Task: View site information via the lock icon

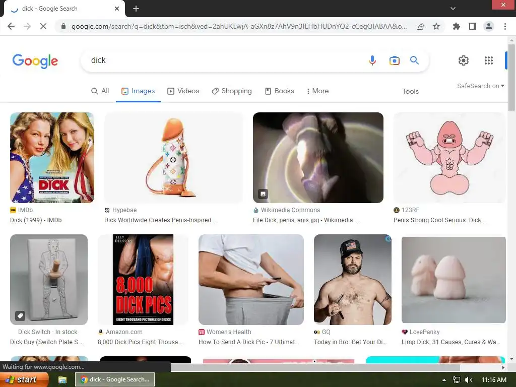Action: [63, 26]
